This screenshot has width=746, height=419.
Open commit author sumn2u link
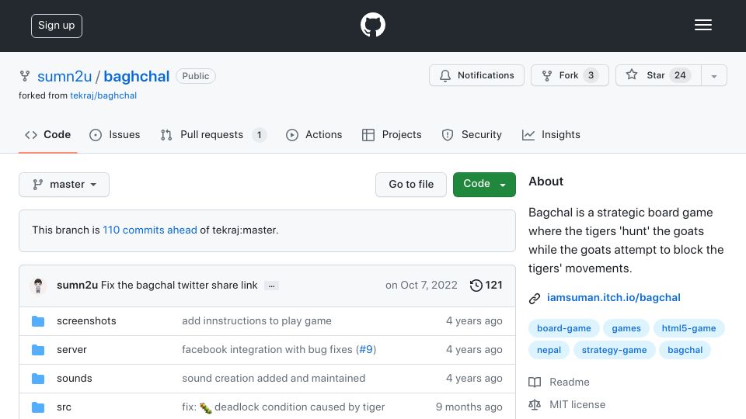click(x=77, y=285)
